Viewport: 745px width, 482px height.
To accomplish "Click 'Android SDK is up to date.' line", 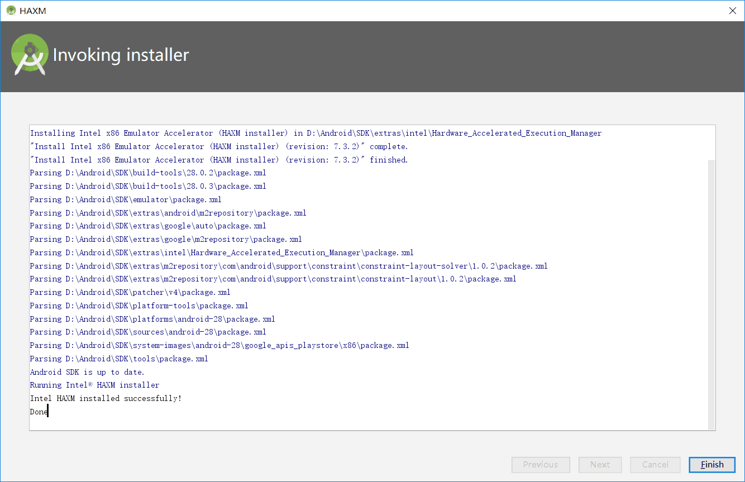I will [x=87, y=372].
